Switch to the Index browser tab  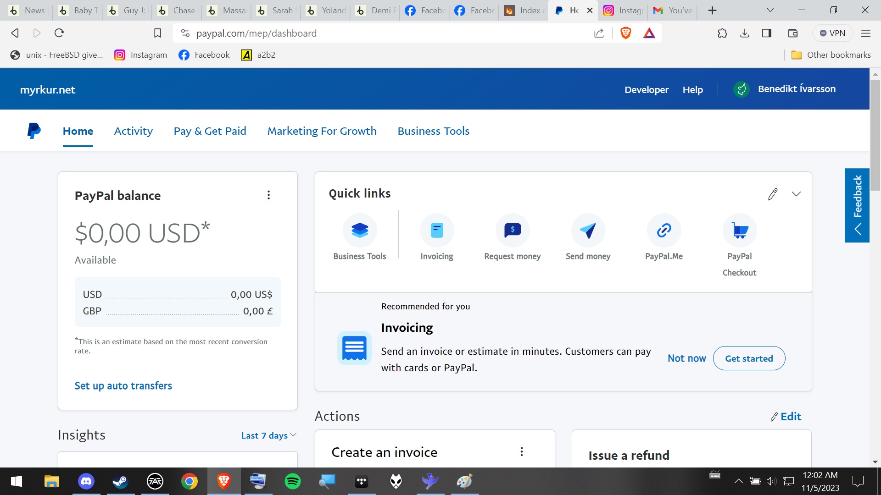point(524,10)
